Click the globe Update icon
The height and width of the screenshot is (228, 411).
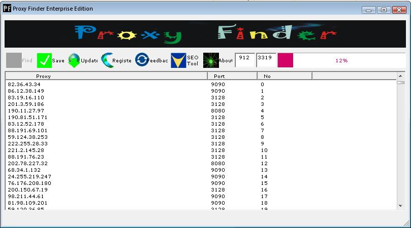[x=74, y=60]
